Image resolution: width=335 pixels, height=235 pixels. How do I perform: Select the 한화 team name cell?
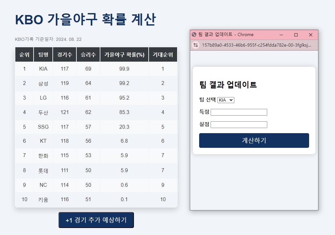tap(43, 155)
